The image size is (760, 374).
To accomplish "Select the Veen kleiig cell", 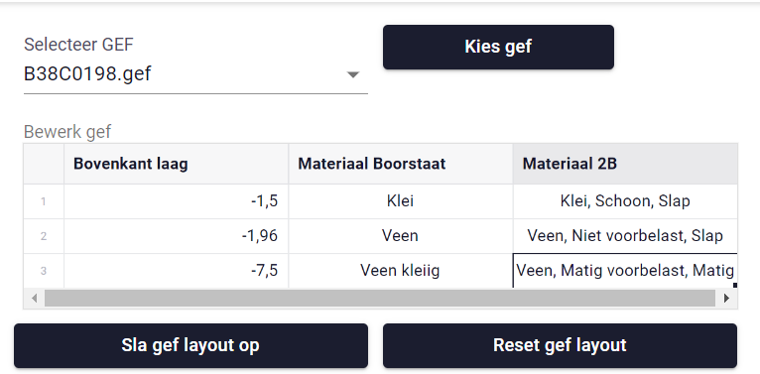I will pos(401,270).
